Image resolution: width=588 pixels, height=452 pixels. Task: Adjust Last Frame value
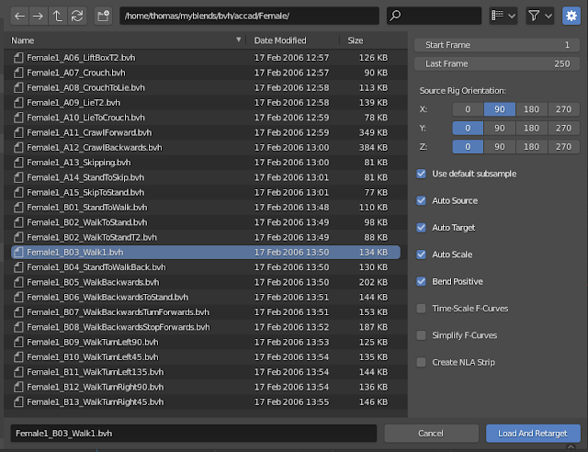(497, 63)
